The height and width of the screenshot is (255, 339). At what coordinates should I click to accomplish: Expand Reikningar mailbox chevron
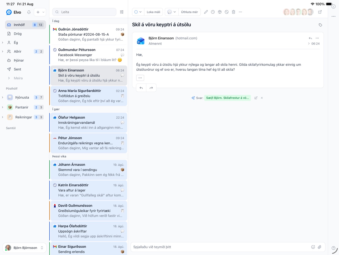(x=3, y=117)
